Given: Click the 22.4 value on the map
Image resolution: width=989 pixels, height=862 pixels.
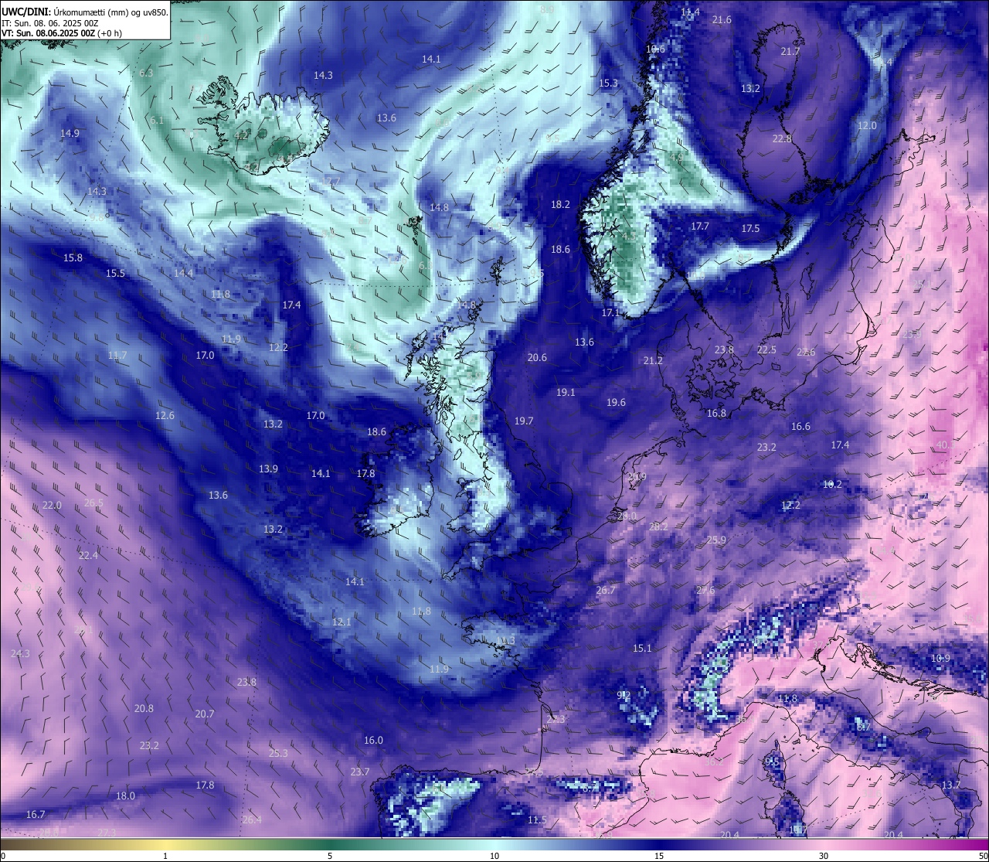Looking at the screenshot, I should 88,555.
